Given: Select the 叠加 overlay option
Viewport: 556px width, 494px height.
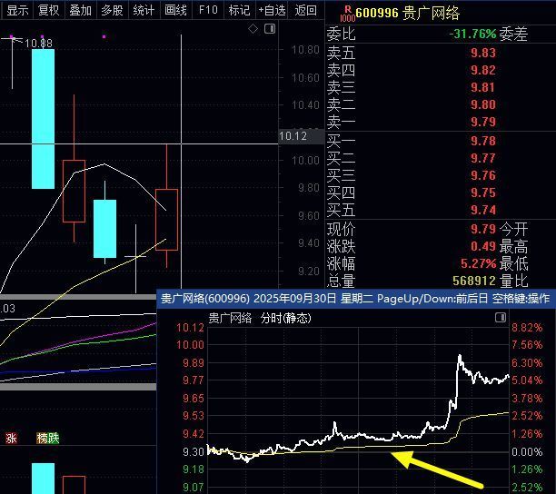Looking at the screenshot, I should [x=80, y=10].
